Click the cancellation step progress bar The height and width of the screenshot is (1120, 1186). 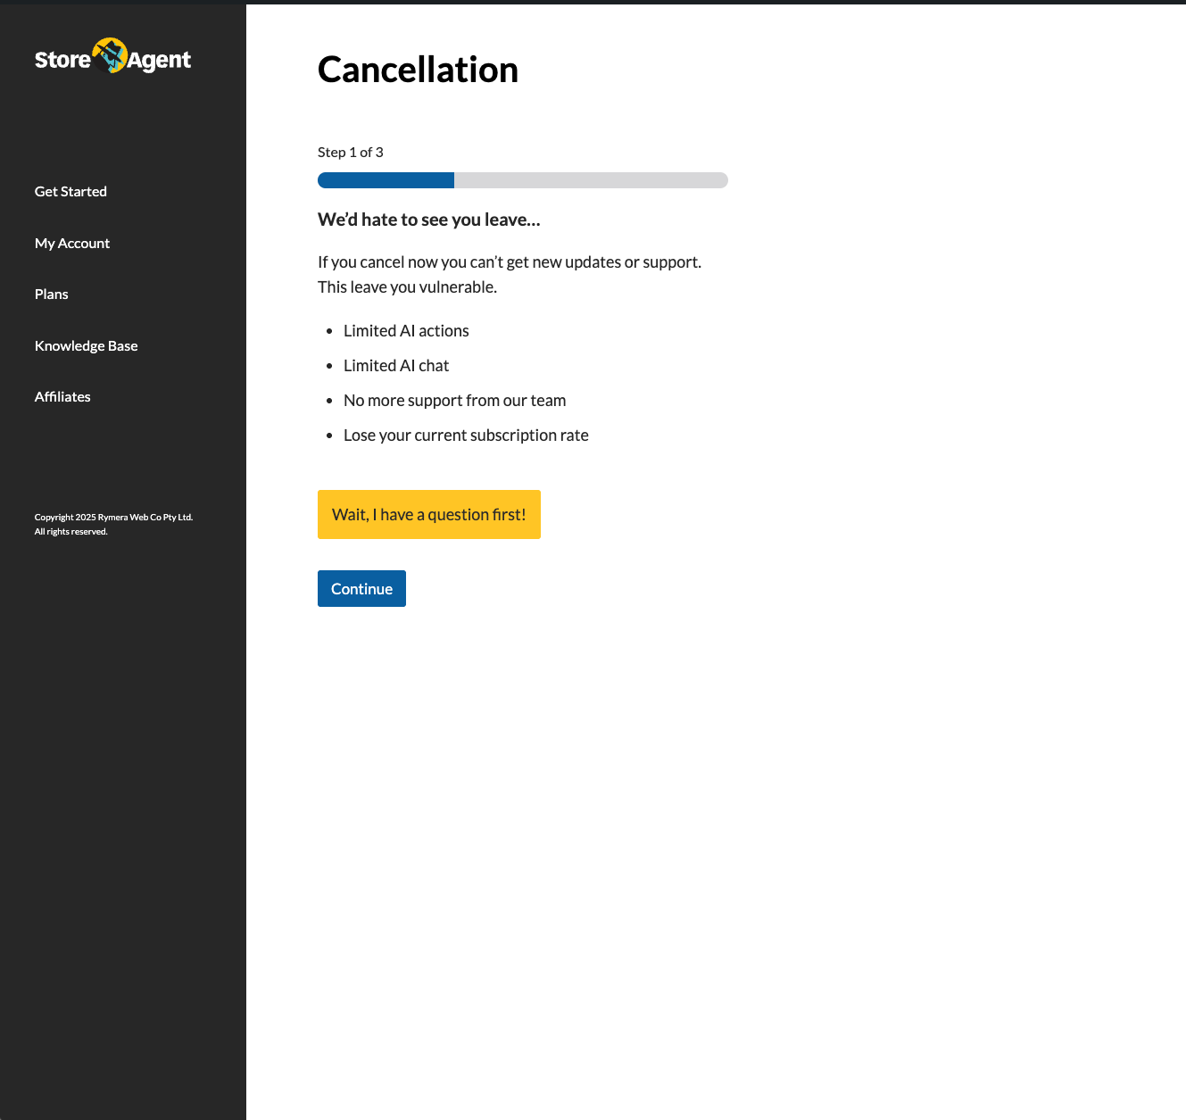click(523, 180)
